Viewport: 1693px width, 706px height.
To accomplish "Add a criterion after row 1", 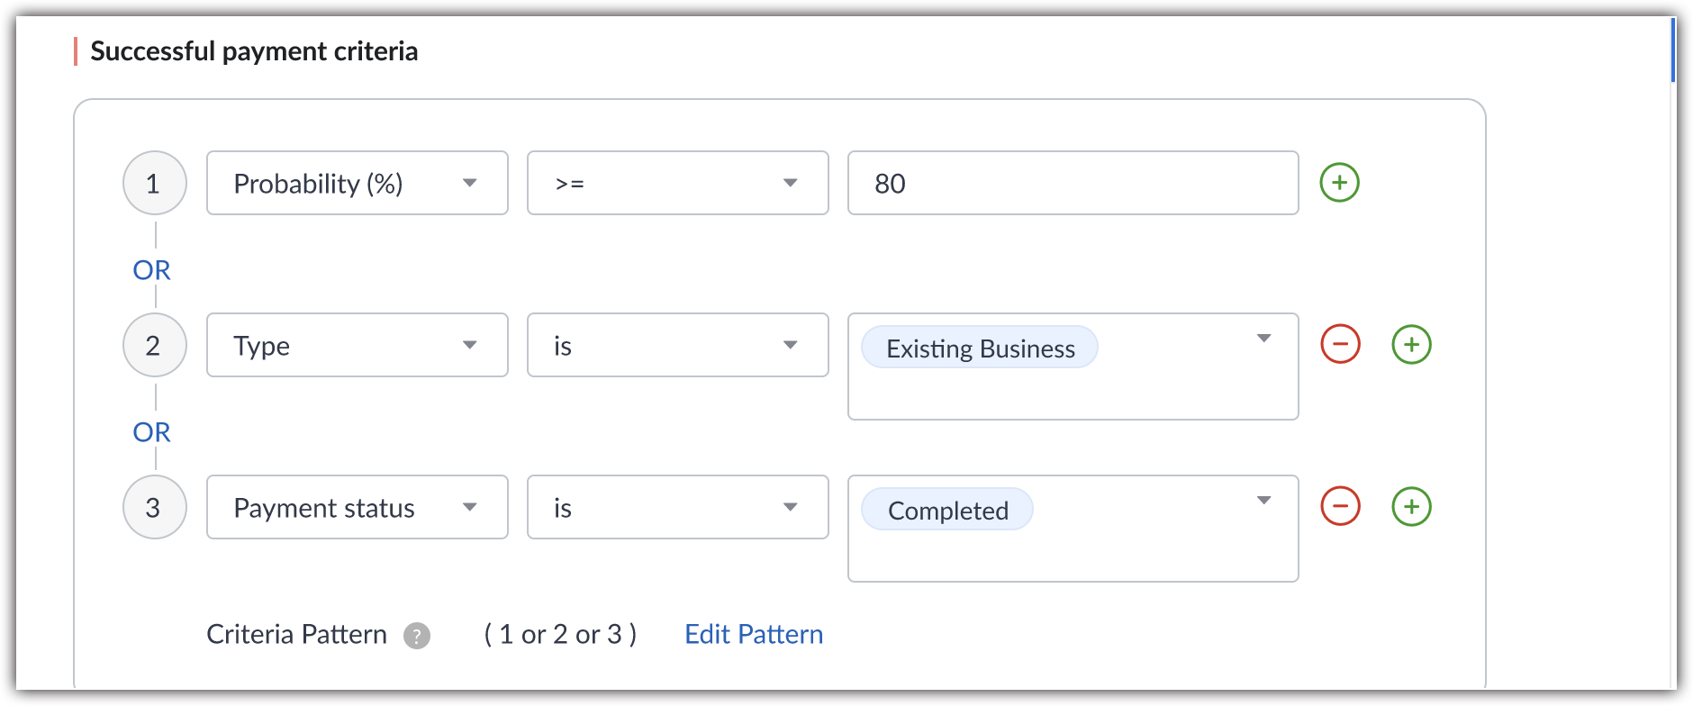I will tap(1339, 183).
